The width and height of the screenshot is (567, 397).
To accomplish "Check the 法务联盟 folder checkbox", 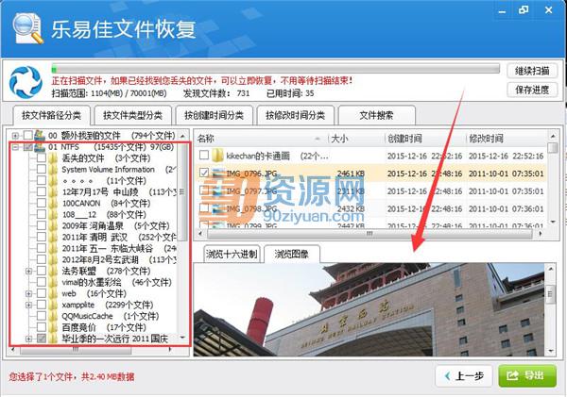I will click(42, 271).
